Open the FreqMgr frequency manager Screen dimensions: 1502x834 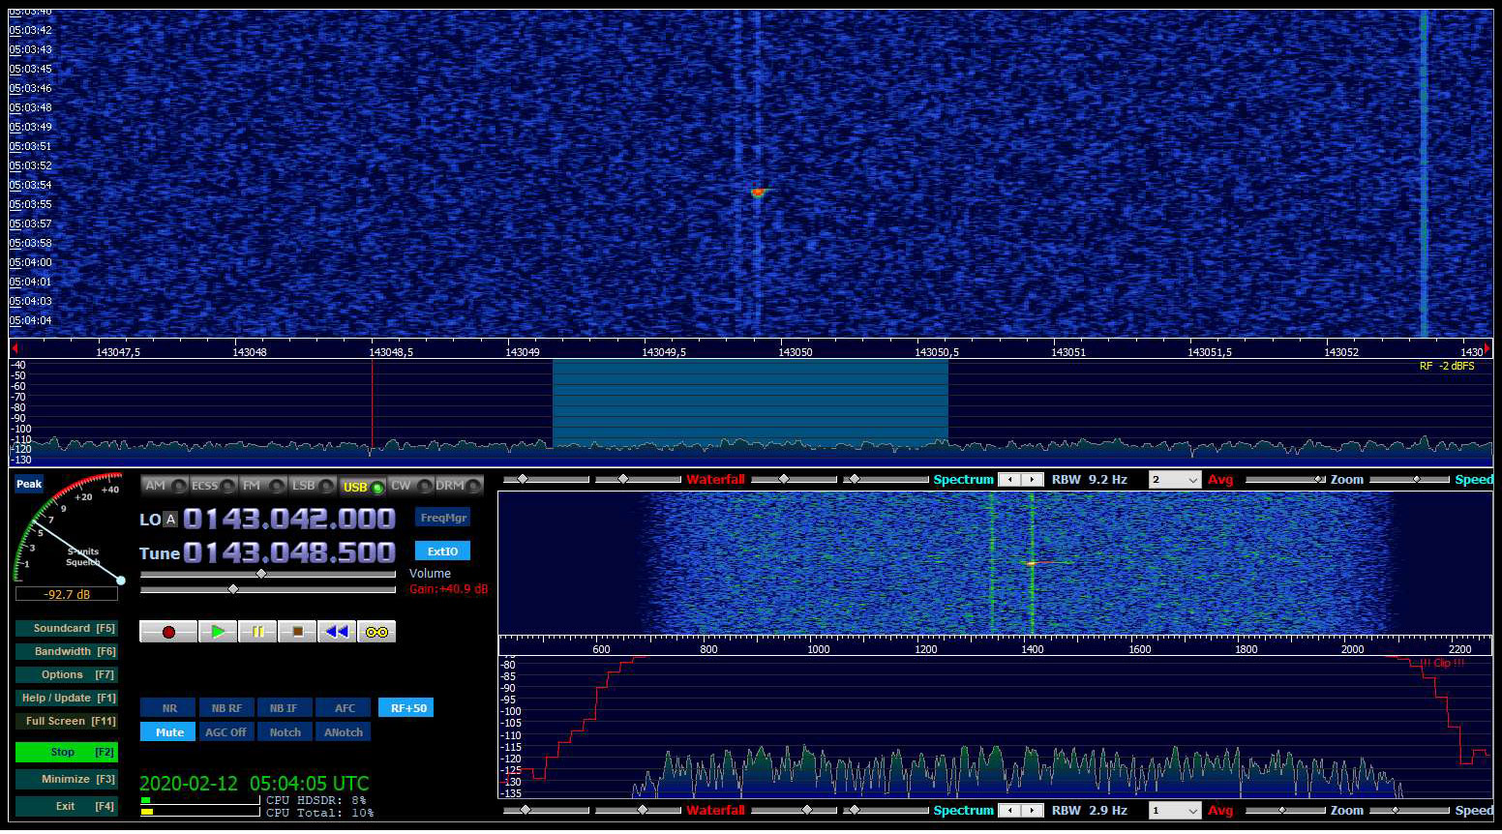pyautogui.click(x=443, y=518)
